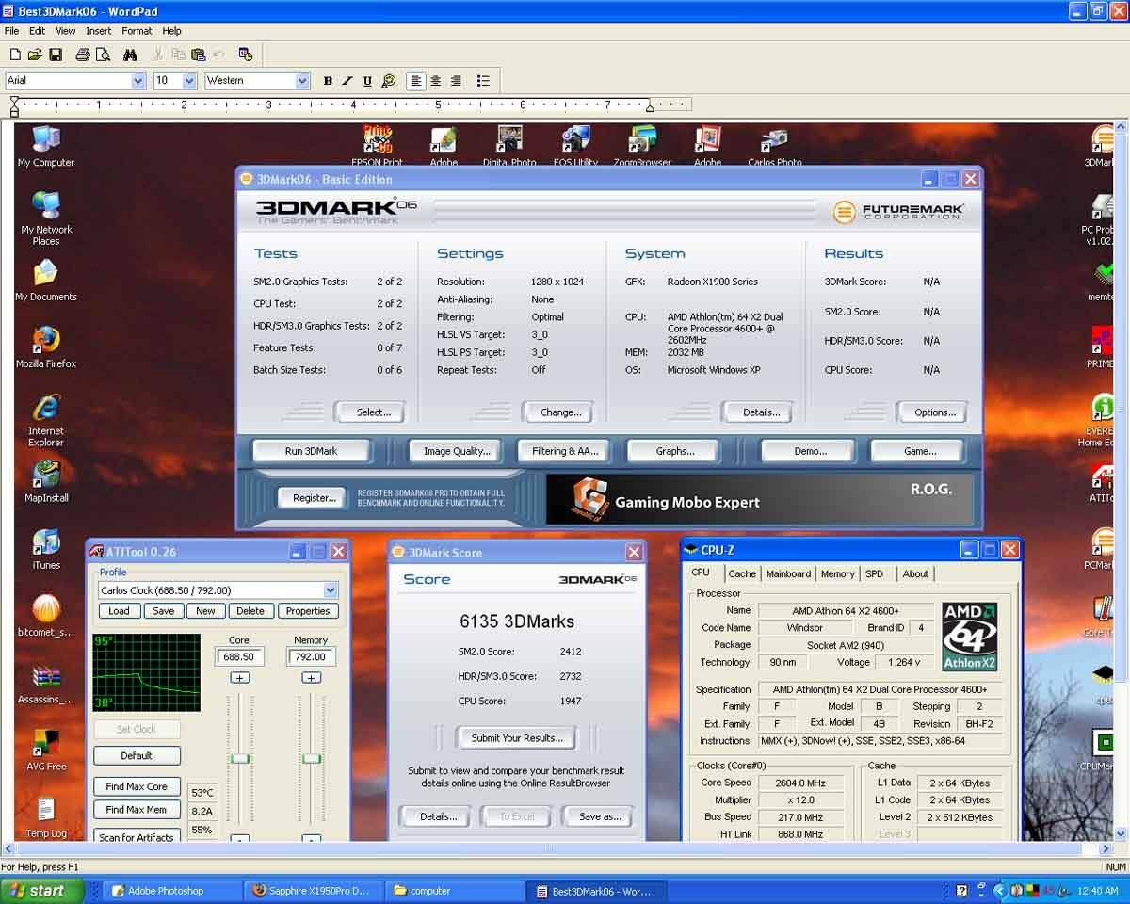Toggle bullet list style
This screenshot has width=1130, height=904.
(x=483, y=81)
